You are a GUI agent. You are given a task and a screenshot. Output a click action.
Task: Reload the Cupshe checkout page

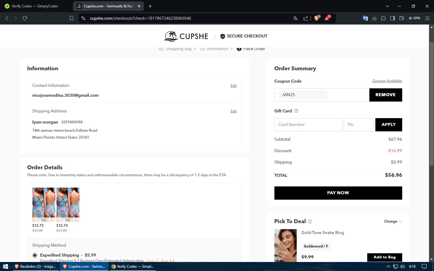coord(25,18)
